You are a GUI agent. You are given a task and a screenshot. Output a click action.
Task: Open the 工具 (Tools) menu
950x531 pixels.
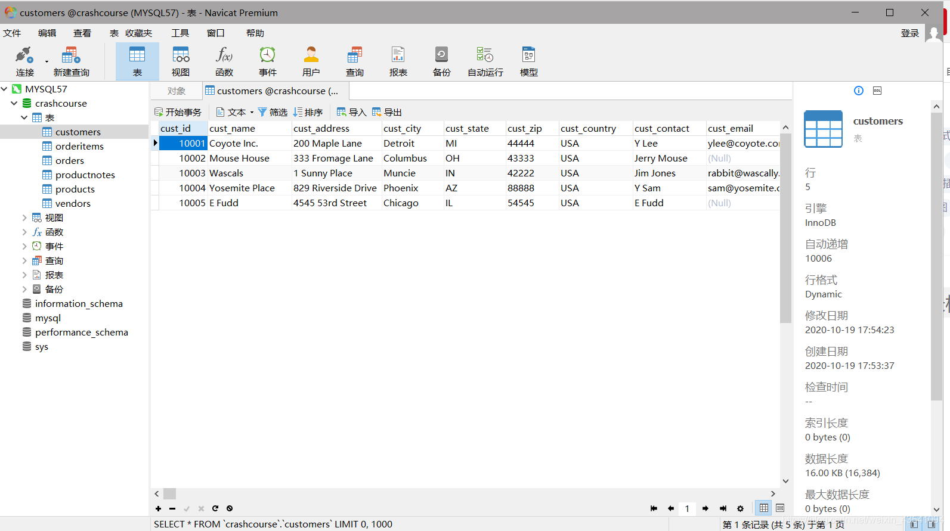click(x=180, y=33)
